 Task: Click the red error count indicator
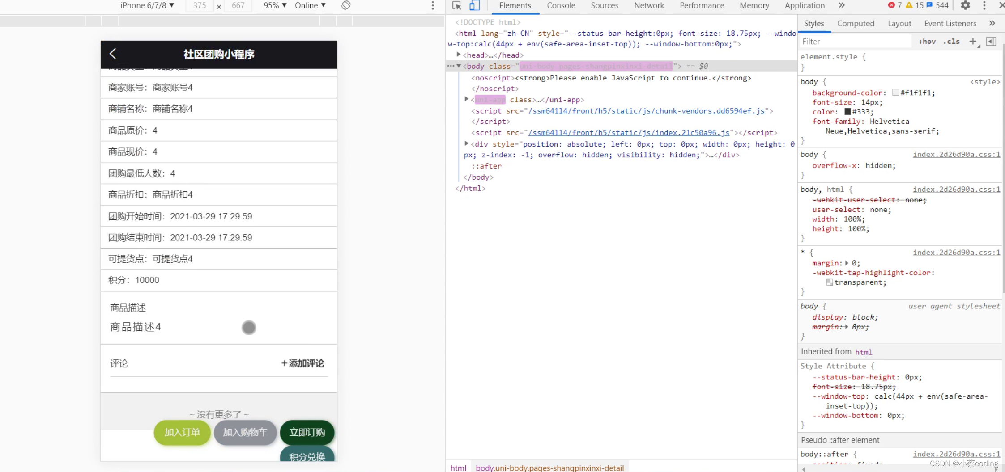click(894, 5)
